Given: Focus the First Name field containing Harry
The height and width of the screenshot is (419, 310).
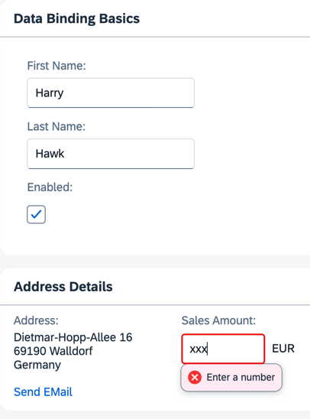Looking at the screenshot, I should (x=111, y=93).
